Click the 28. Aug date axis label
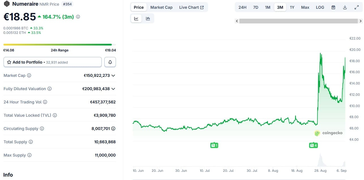 pos(320,171)
